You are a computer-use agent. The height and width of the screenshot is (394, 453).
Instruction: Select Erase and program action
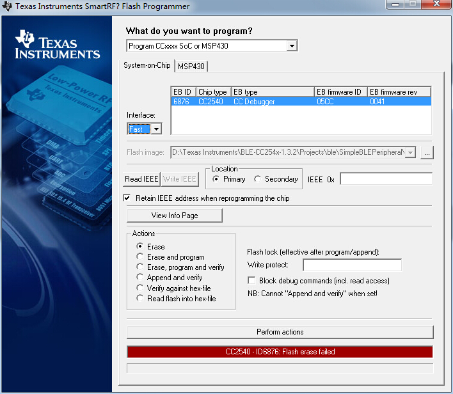click(140, 256)
